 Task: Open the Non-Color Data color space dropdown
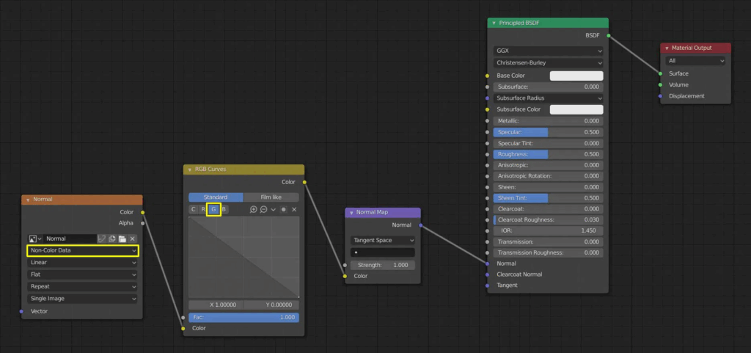click(83, 250)
